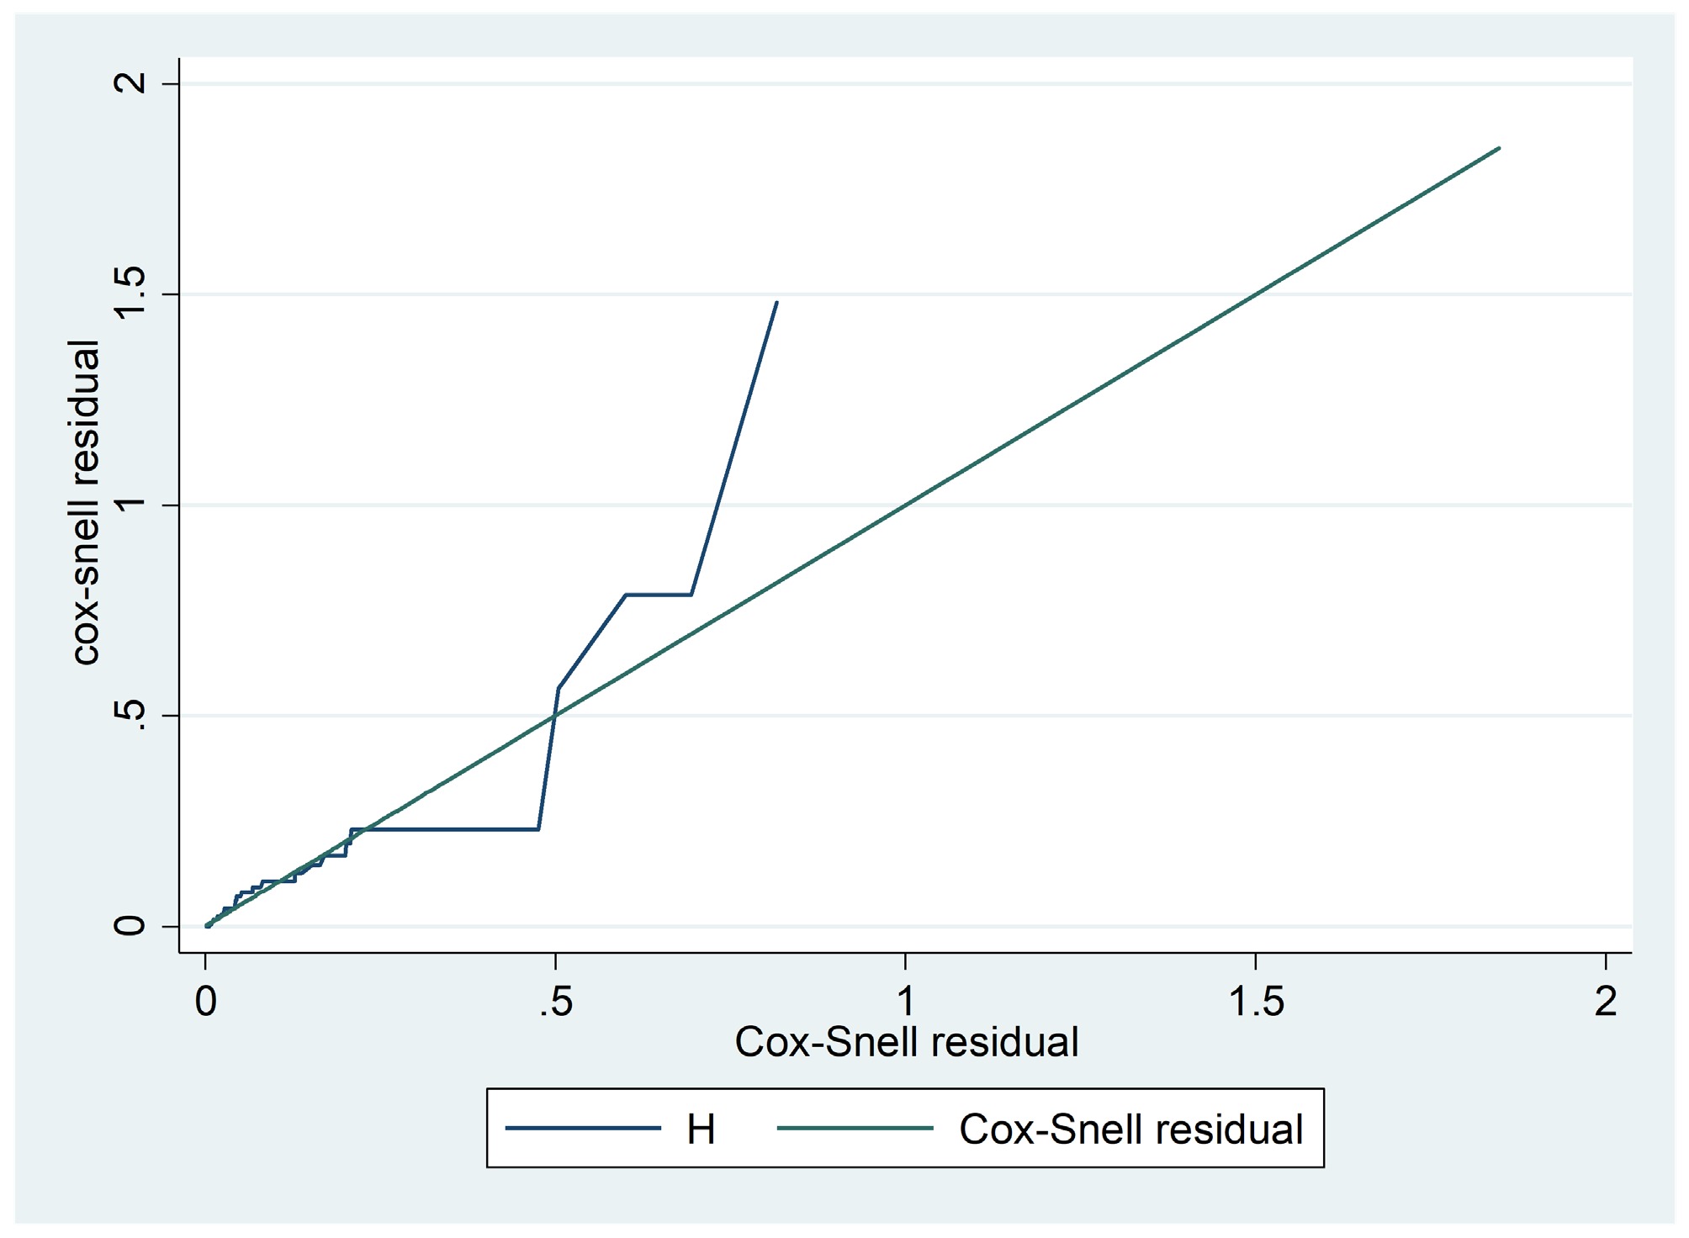The height and width of the screenshot is (1238, 1689).
Task: Click the x-axis tick label "1"
Action: pyautogui.click(x=905, y=1001)
